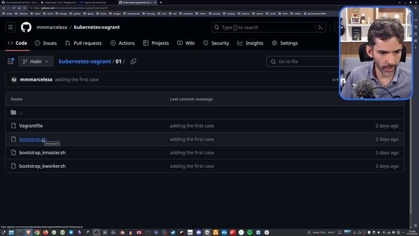Viewport: 419px width, 236px height.
Task: Open the audio bookmarks folder
Action: (x=7, y=13)
